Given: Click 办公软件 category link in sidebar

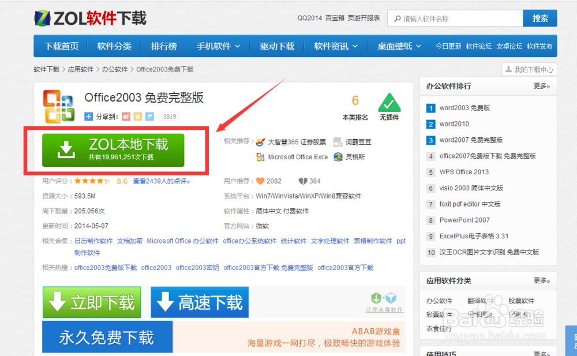Looking at the screenshot, I should pyautogui.click(x=439, y=301).
